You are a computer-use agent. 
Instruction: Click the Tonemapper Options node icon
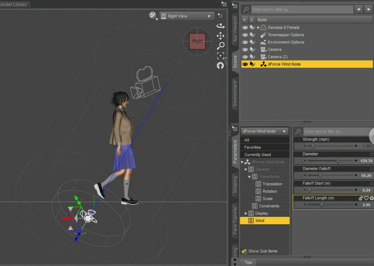pyautogui.click(x=263, y=35)
